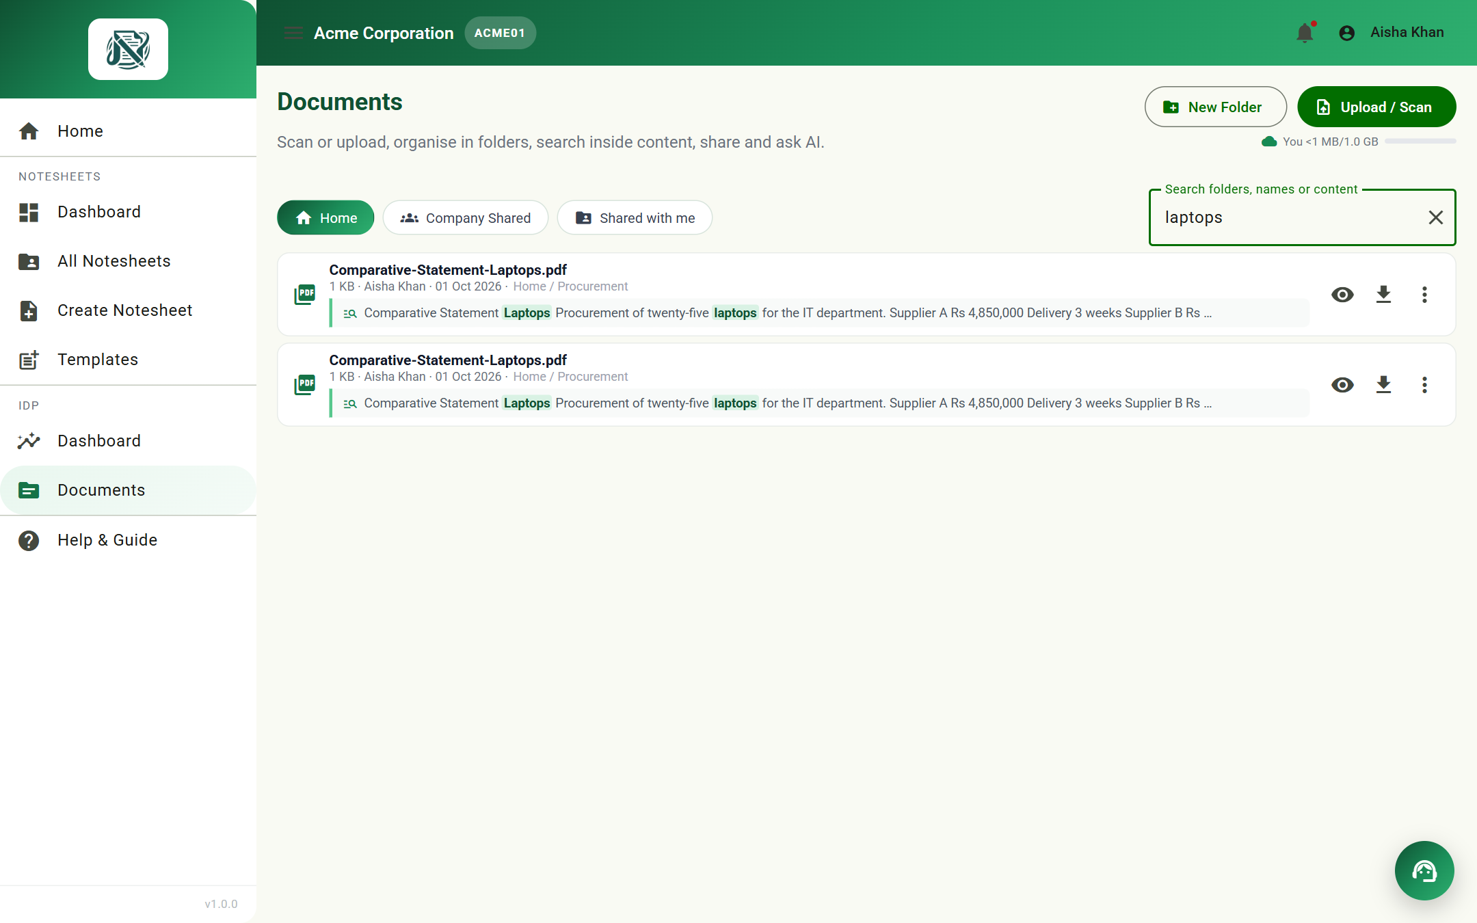1477x923 pixels.
Task: Open the IDP Dashboard
Action: click(x=128, y=441)
